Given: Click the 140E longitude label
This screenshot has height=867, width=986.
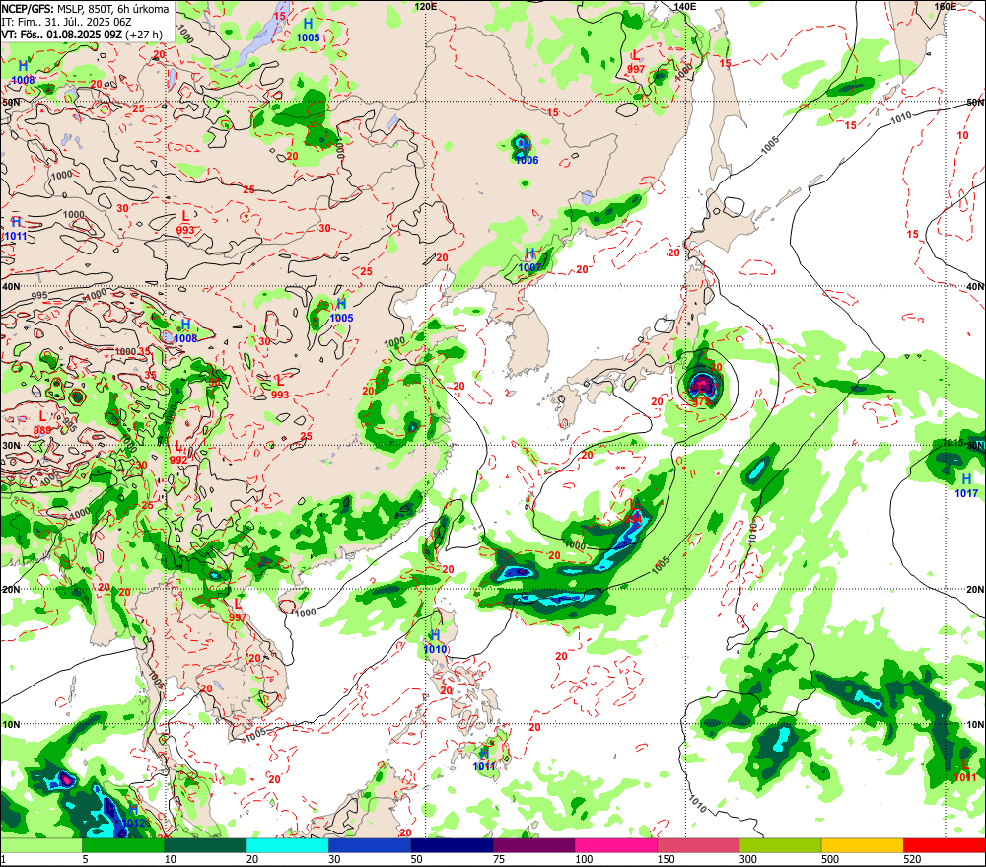Looking at the screenshot, I should click(685, 6).
